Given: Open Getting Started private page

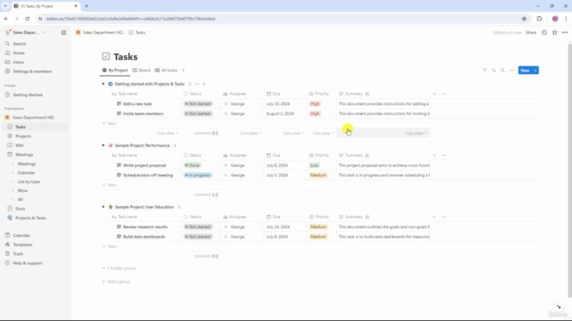Looking at the screenshot, I should [x=28, y=95].
